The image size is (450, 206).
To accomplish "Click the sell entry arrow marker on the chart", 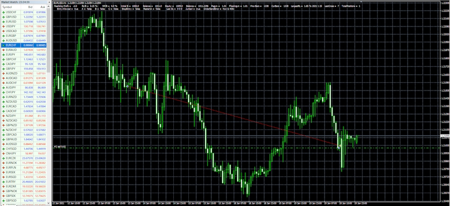I will click(128, 86).
